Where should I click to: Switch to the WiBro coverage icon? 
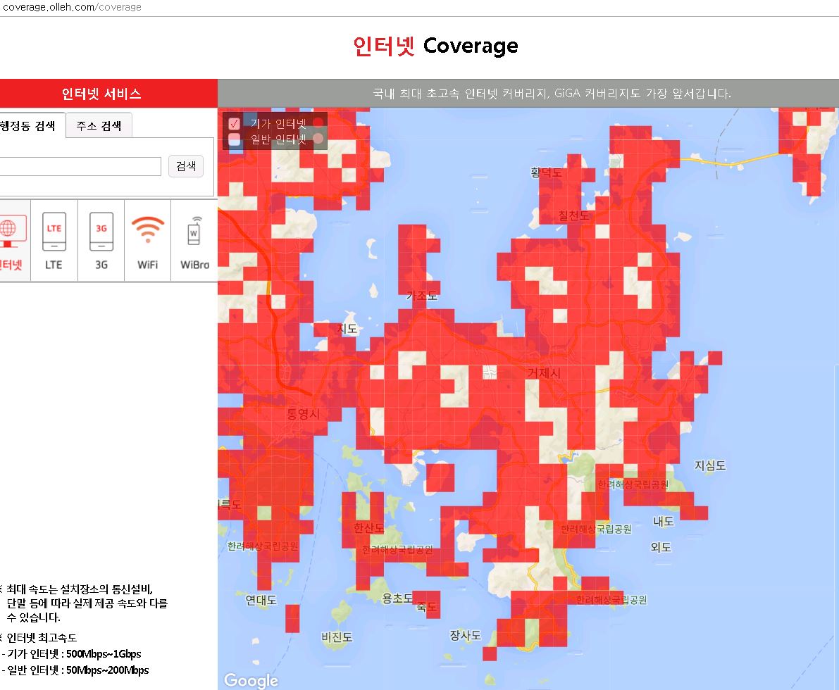click(x=194, y=239)
